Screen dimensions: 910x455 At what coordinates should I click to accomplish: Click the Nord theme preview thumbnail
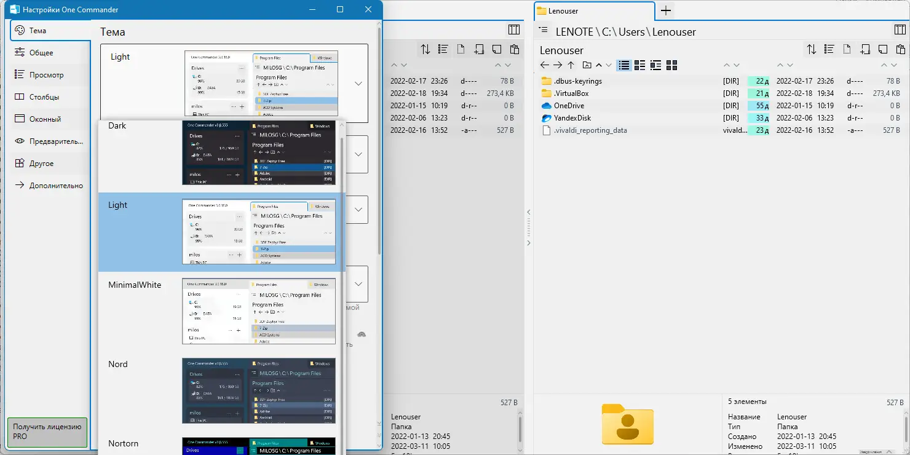coord(259,390)
